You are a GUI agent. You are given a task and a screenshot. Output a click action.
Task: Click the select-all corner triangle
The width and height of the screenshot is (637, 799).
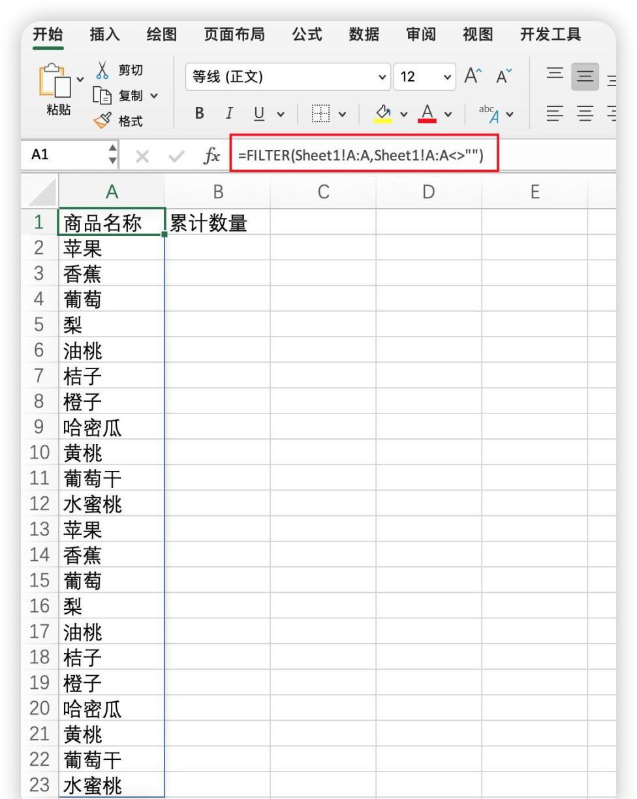41,192
